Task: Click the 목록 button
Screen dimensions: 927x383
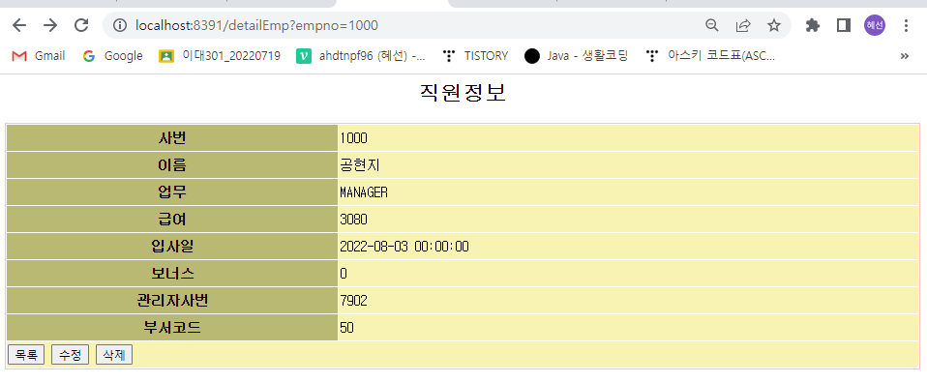Action: [x=26, y=355]
